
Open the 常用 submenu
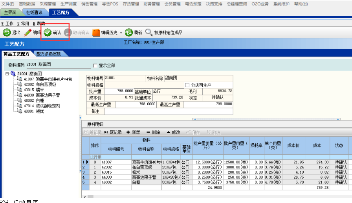[23, 24]
